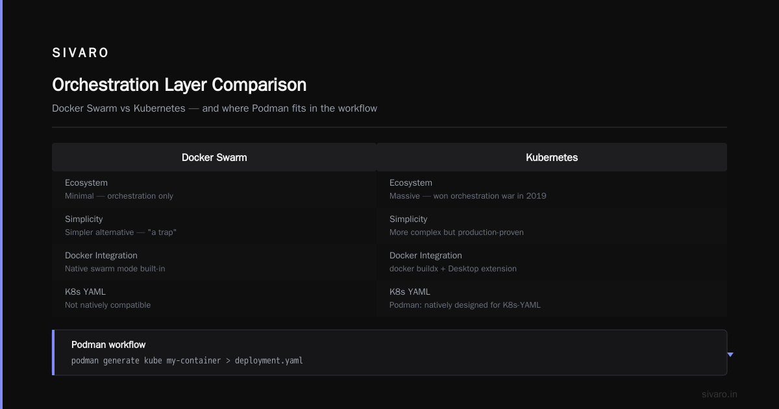Click the 'Docker Swarm vs Kubernetes' subtitle line
Viewport: 779px width, 409px height.
coord(214,108)
